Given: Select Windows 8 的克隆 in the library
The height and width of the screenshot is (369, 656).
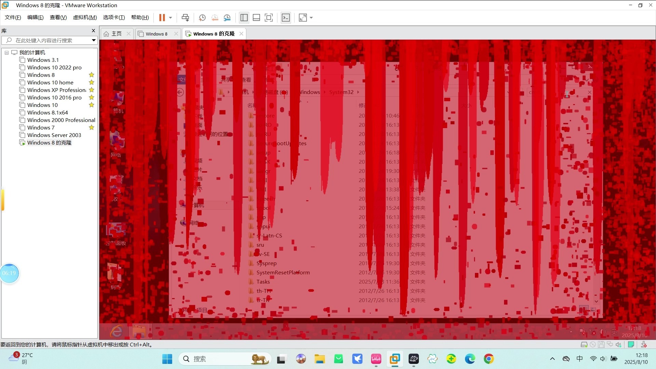Looking at the screenshot, I should (x=49, y=142).
